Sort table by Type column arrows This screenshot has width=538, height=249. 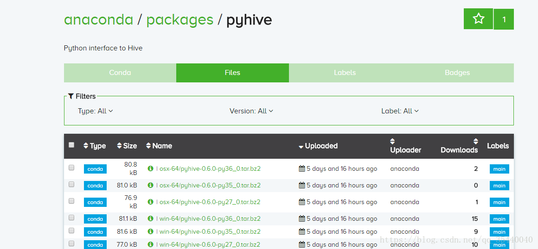(x=86, y=146)
